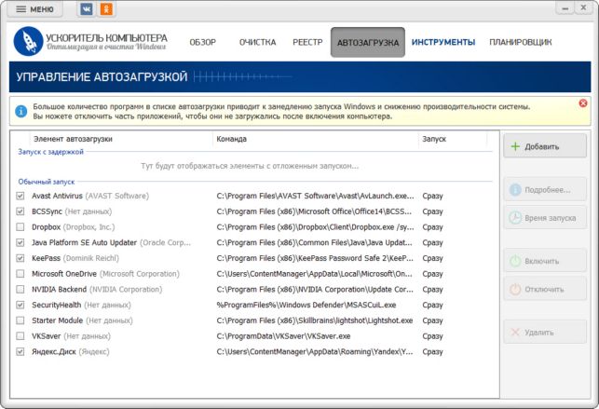Select the SecurityHealth entry name
The width and height of the screenshot is (599, 409).
56,306
